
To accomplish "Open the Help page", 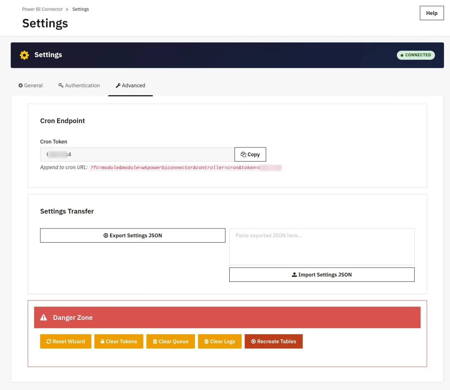I will click(431, 13).
